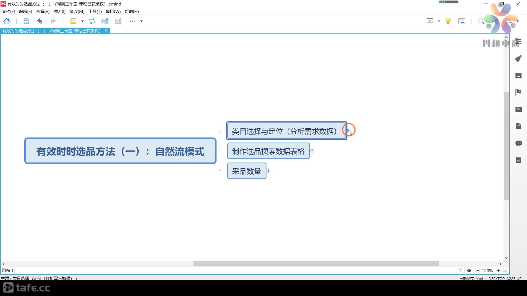The image size is (527, 296).
Task: Click the scroll down arrow
Action: 506,258
